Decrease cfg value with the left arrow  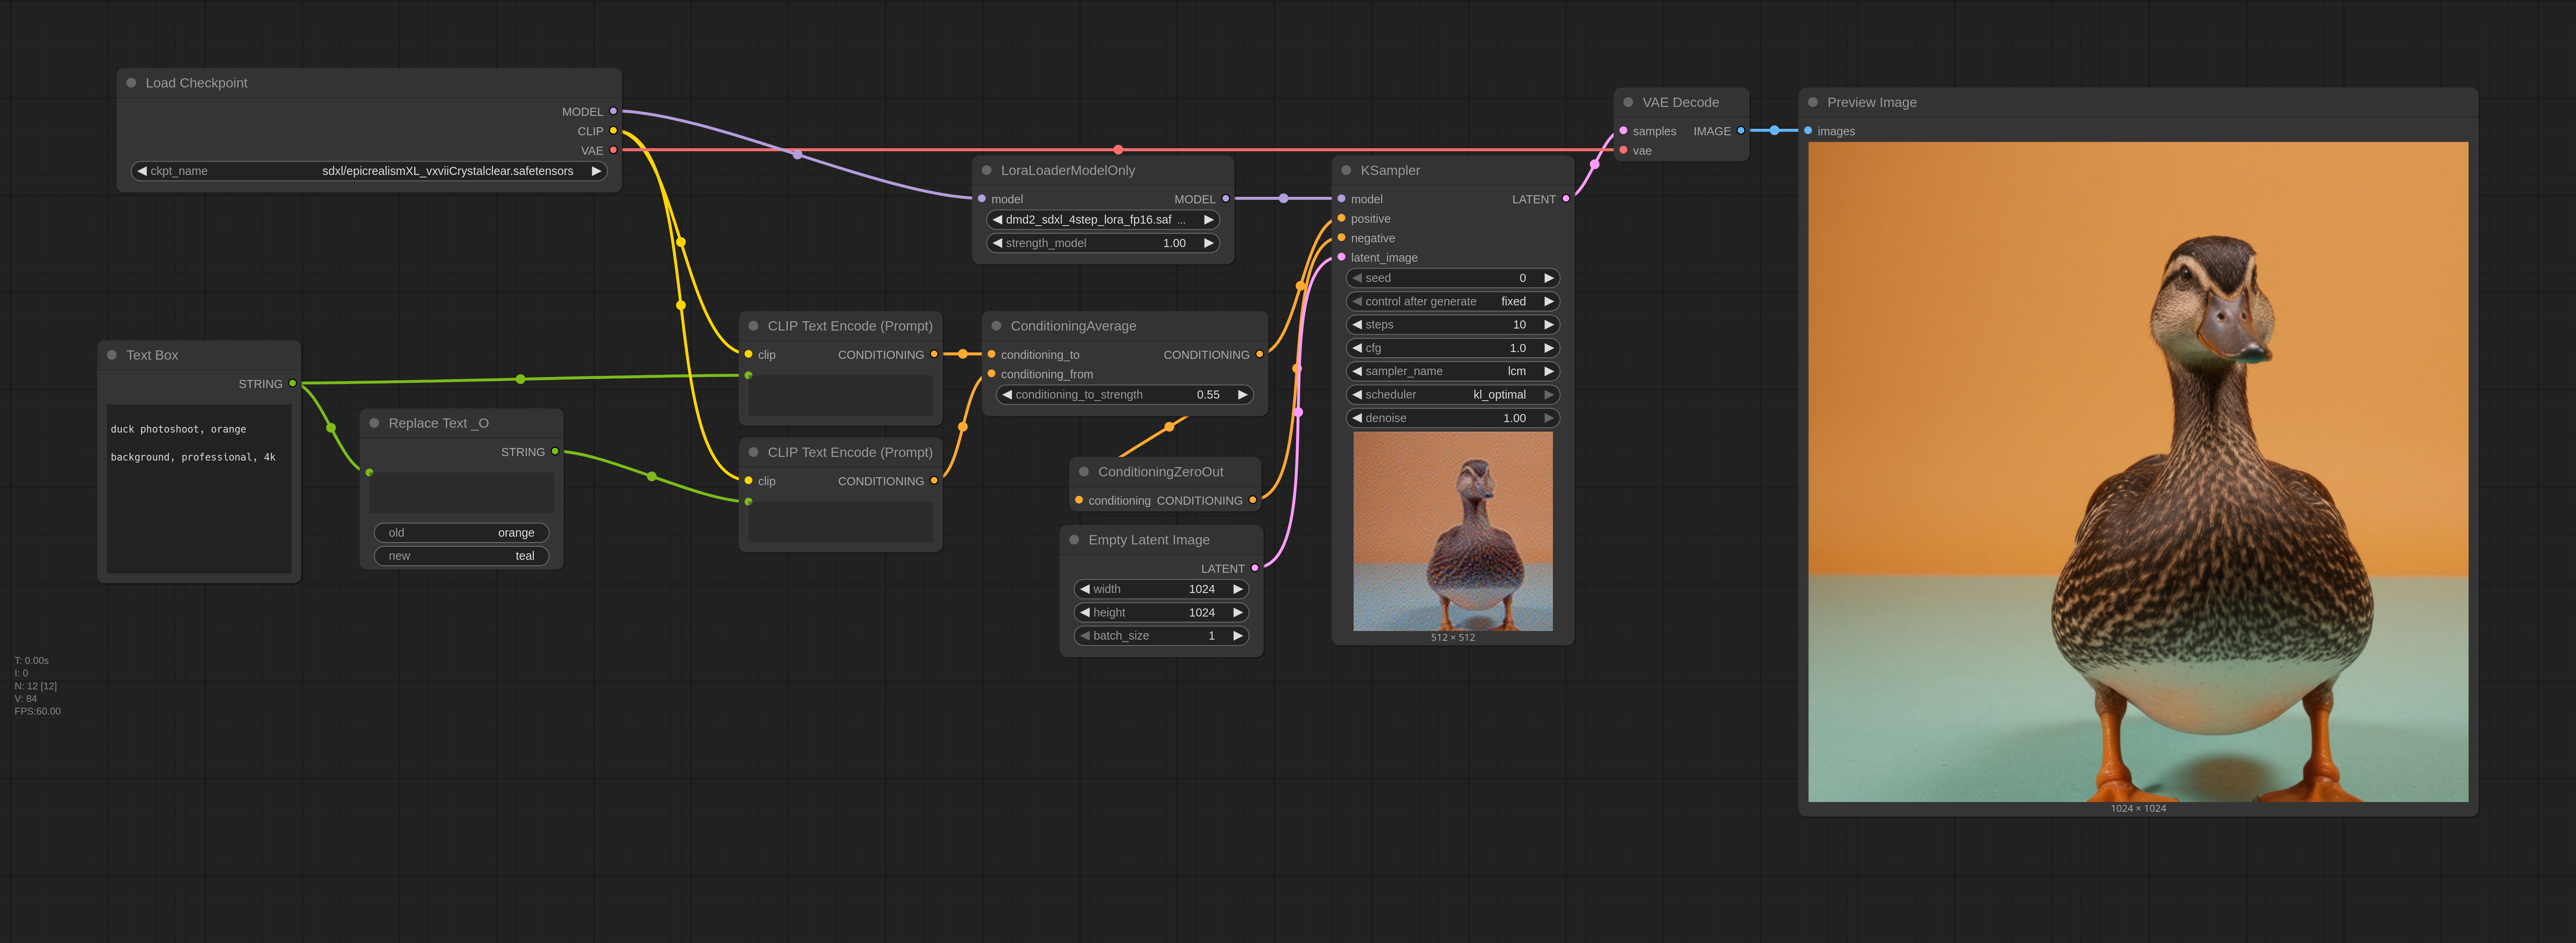pyautogui.click(x=1357, y=348)
